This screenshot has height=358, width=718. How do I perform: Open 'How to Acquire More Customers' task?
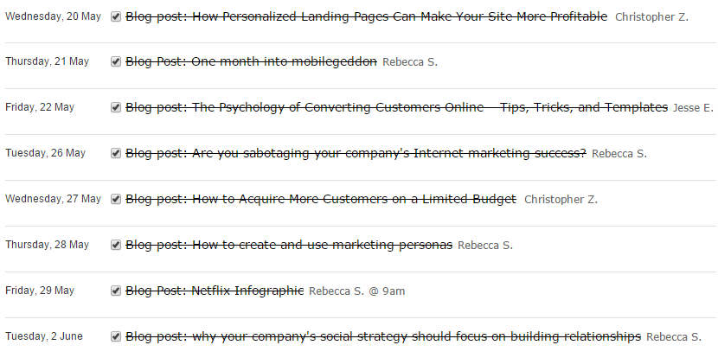tap(321, 199)
